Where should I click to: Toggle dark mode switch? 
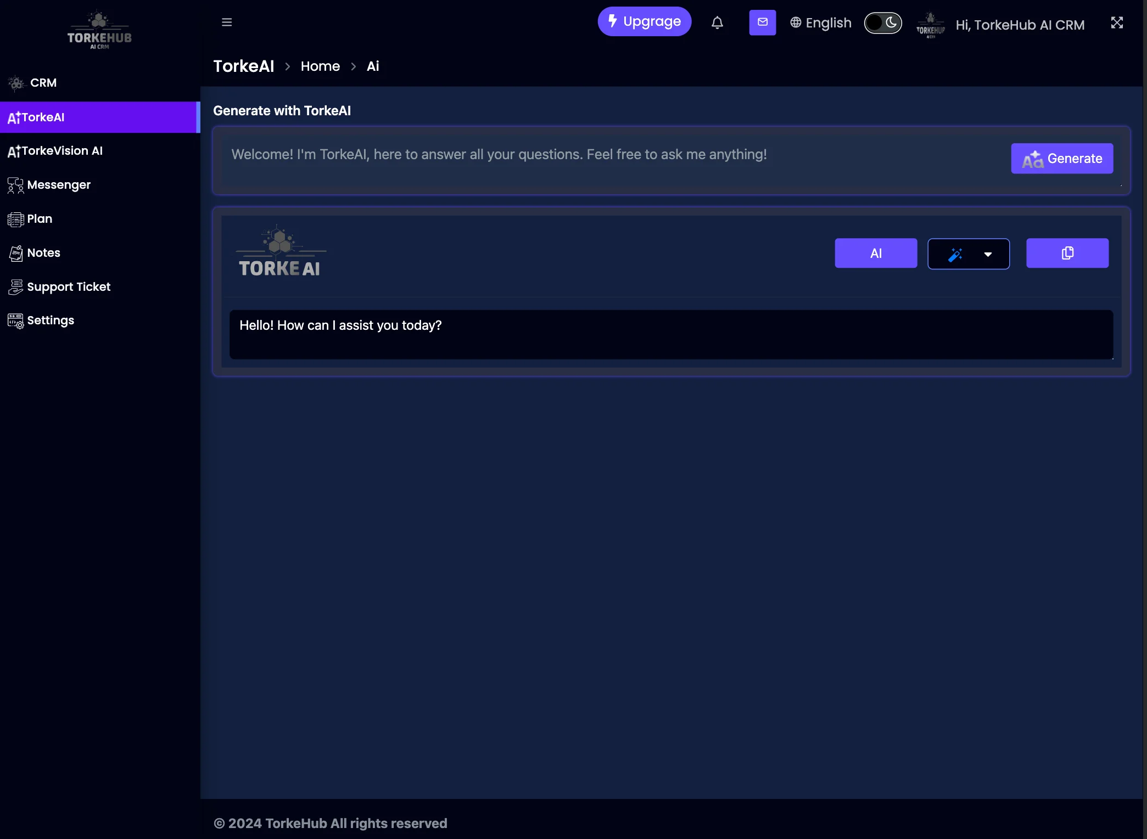pos(882,22)
